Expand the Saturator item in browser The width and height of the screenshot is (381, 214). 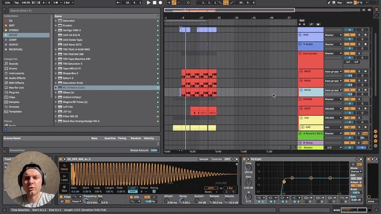[56, 21]
